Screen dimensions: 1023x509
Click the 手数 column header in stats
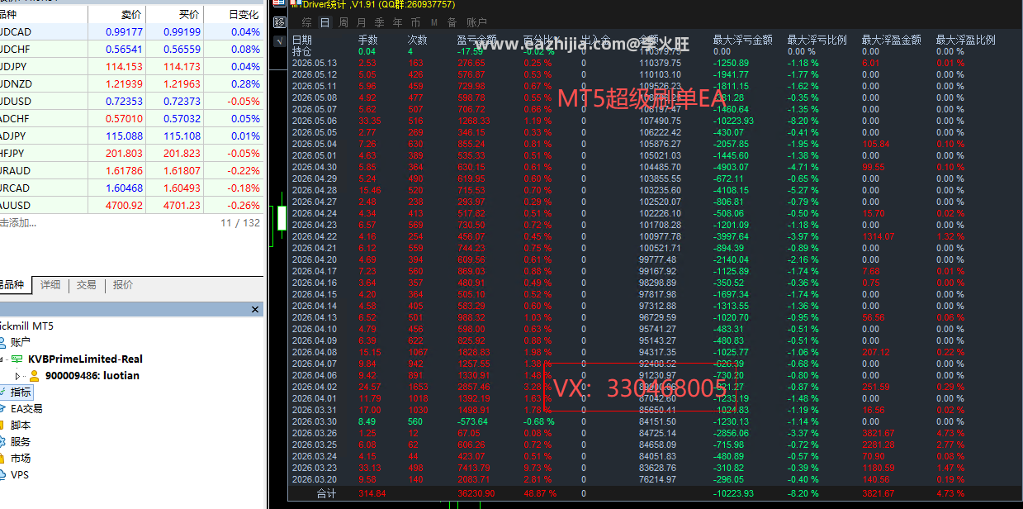(367, 40)
